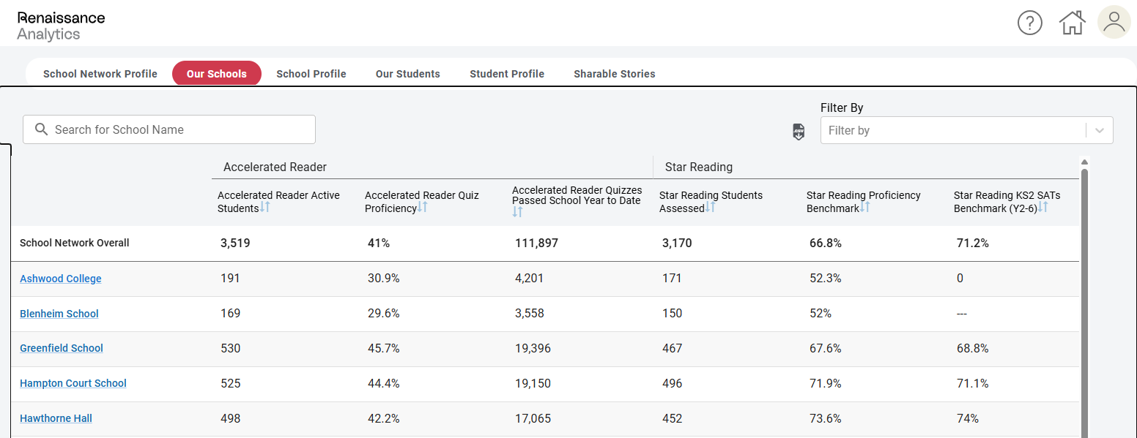Viewport: 1137px width, 438px height.
Task: Open the Filter by combo box field
Action: [x=966, y=130]
